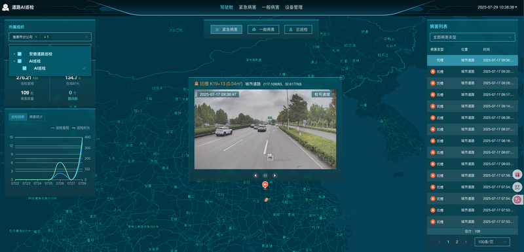Toggle the parent AI巡检 checkbox
Image resolution: width=524 pixels, height=252 pixels.
coord(20,61)
